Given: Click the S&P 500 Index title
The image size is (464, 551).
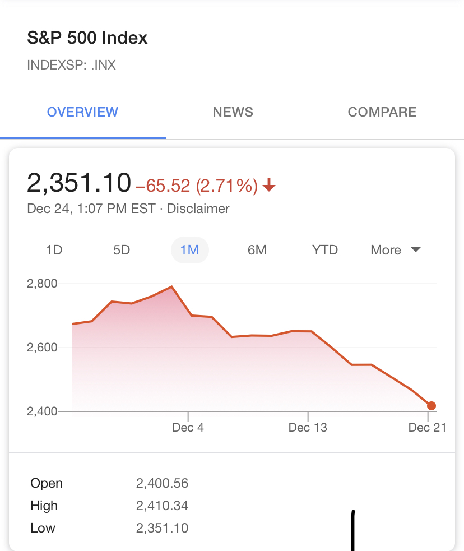Looking at the screenshot, I should pos(87,38).
